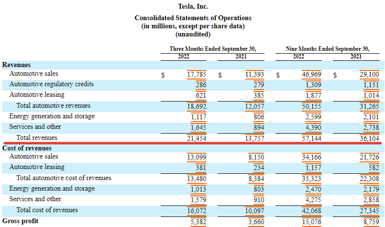
Task: Click the 'Total cost of revenues' label
Action: [x=47, y=210]
